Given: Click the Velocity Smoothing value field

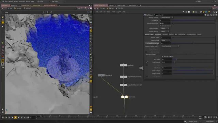Looking at the screenshot, I should 165,23.
